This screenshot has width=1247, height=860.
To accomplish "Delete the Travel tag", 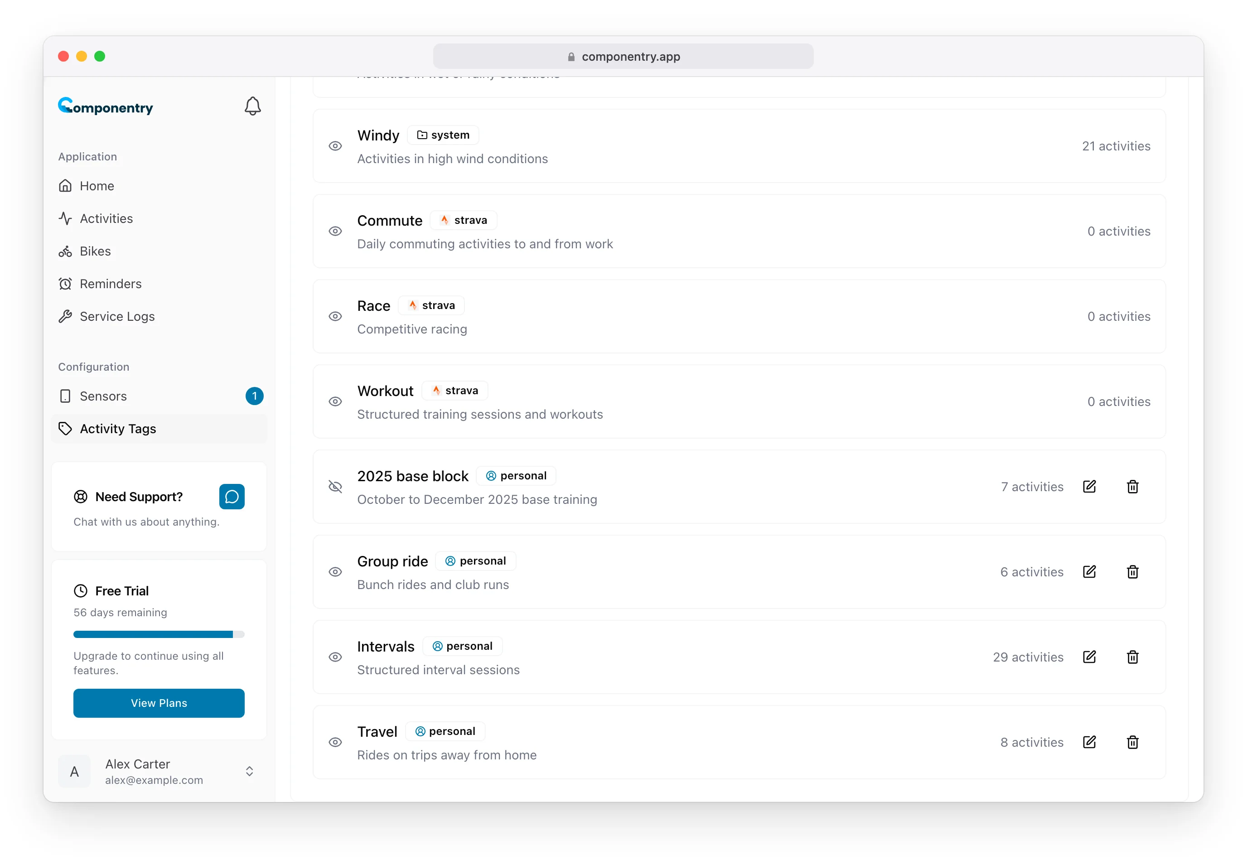I will point(1132,742).
